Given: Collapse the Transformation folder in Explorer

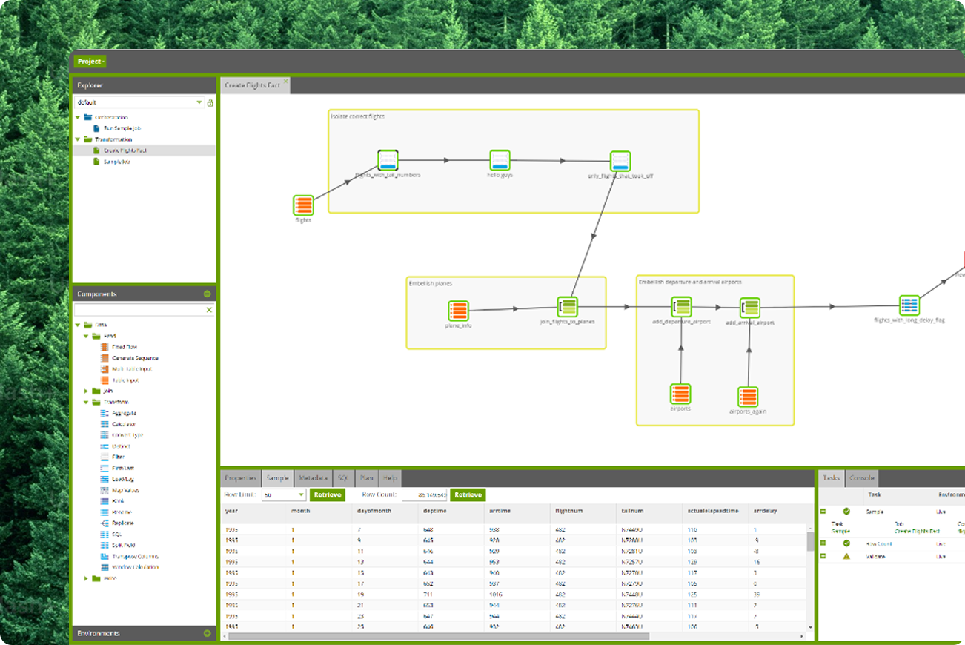Looking at the screenshot, I should point(78,139).
